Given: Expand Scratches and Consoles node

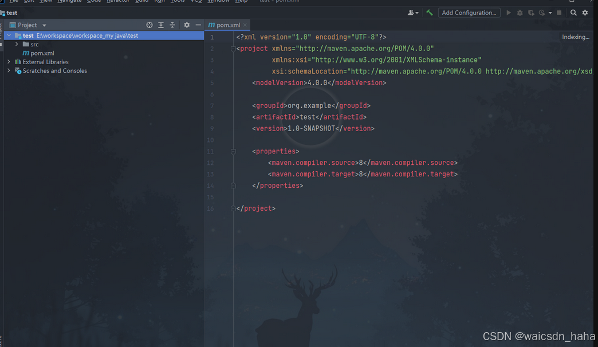Looking at the screenshot, I should pyautogui.click(x=9, y=70).
